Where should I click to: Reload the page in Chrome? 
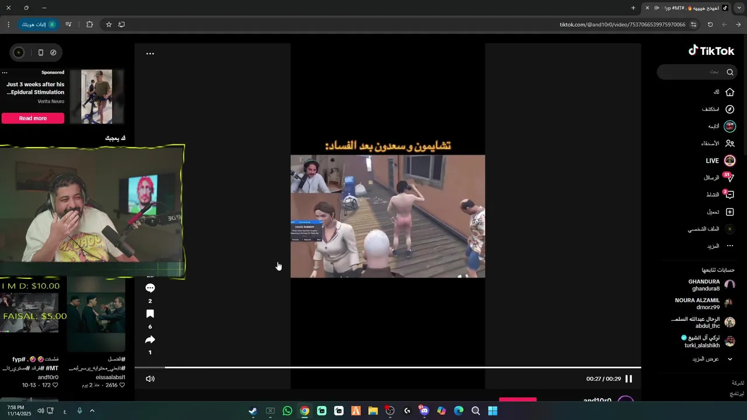tap(710, 24)
